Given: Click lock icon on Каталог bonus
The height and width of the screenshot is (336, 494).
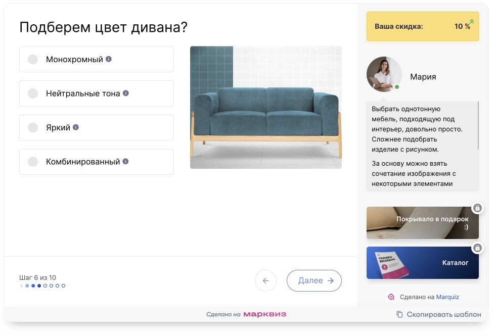Looking at the screenshot, I should pyautogui.click(x=477, y=248).
